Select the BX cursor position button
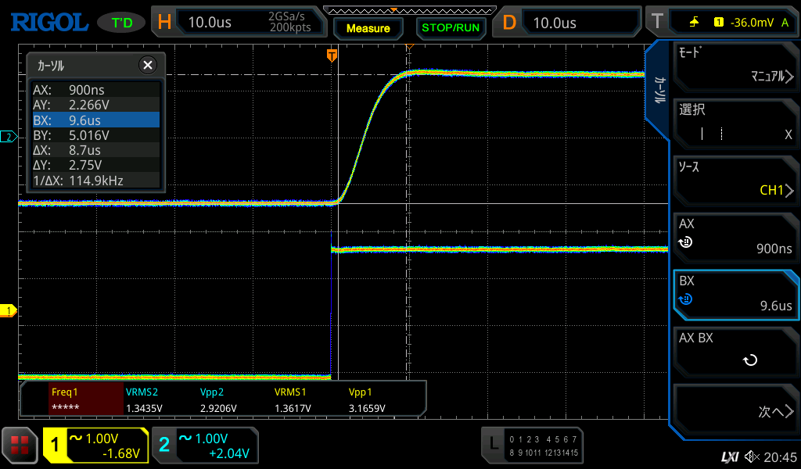This screenshot has height=469, width=801. point(735,293)
